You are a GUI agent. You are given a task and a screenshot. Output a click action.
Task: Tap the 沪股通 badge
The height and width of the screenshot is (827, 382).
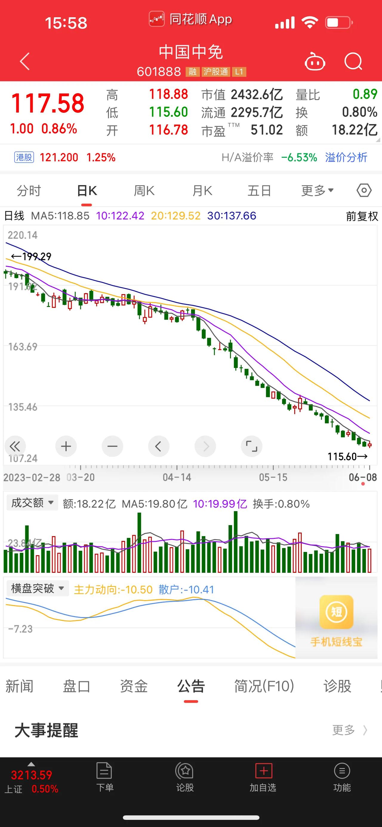(x=215, y=72)
